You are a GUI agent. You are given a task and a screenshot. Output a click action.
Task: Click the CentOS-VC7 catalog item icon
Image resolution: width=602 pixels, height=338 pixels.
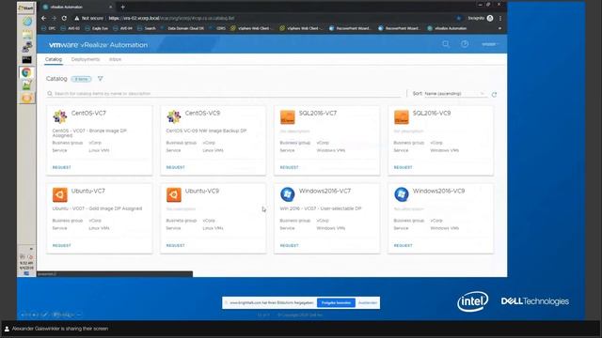click(60, 116)
